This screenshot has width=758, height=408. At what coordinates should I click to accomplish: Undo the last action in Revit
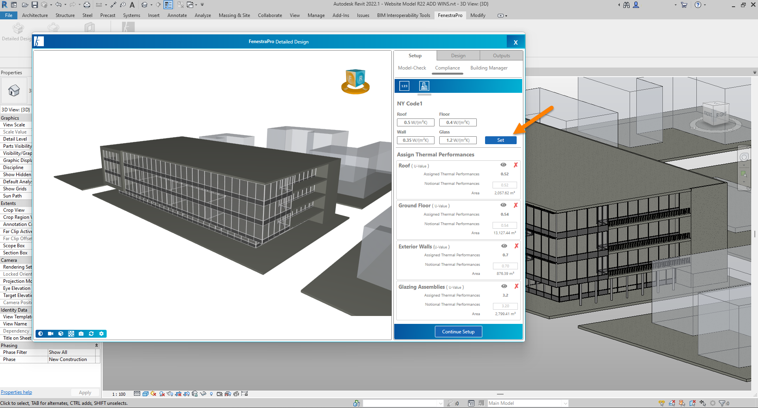58,5
